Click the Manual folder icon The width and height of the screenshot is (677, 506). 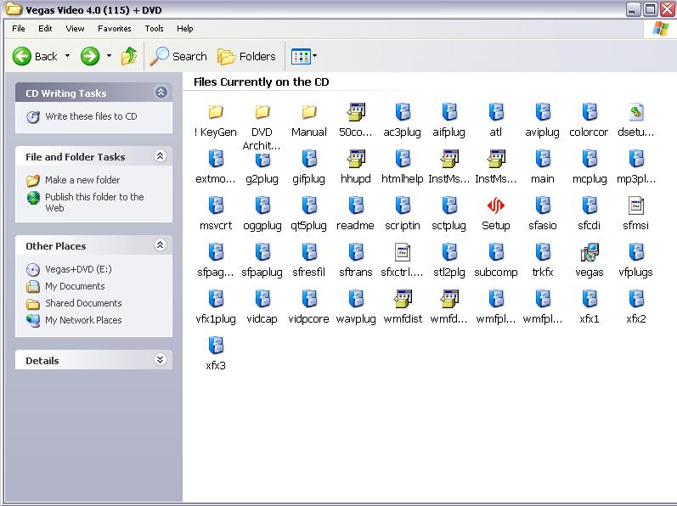pos(309,112)
